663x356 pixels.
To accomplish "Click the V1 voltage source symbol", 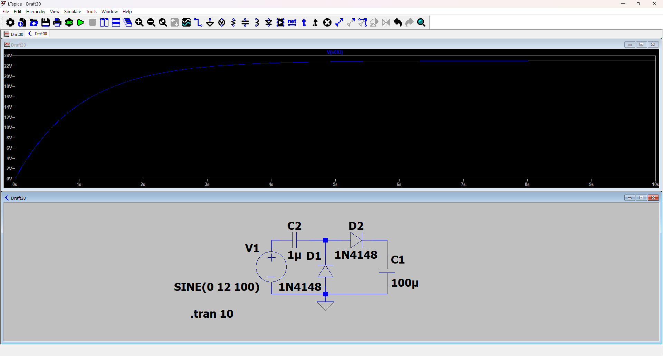I will click(271, 267).
